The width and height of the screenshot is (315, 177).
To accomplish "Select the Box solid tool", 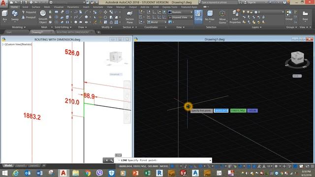I will tap(4, 16).
